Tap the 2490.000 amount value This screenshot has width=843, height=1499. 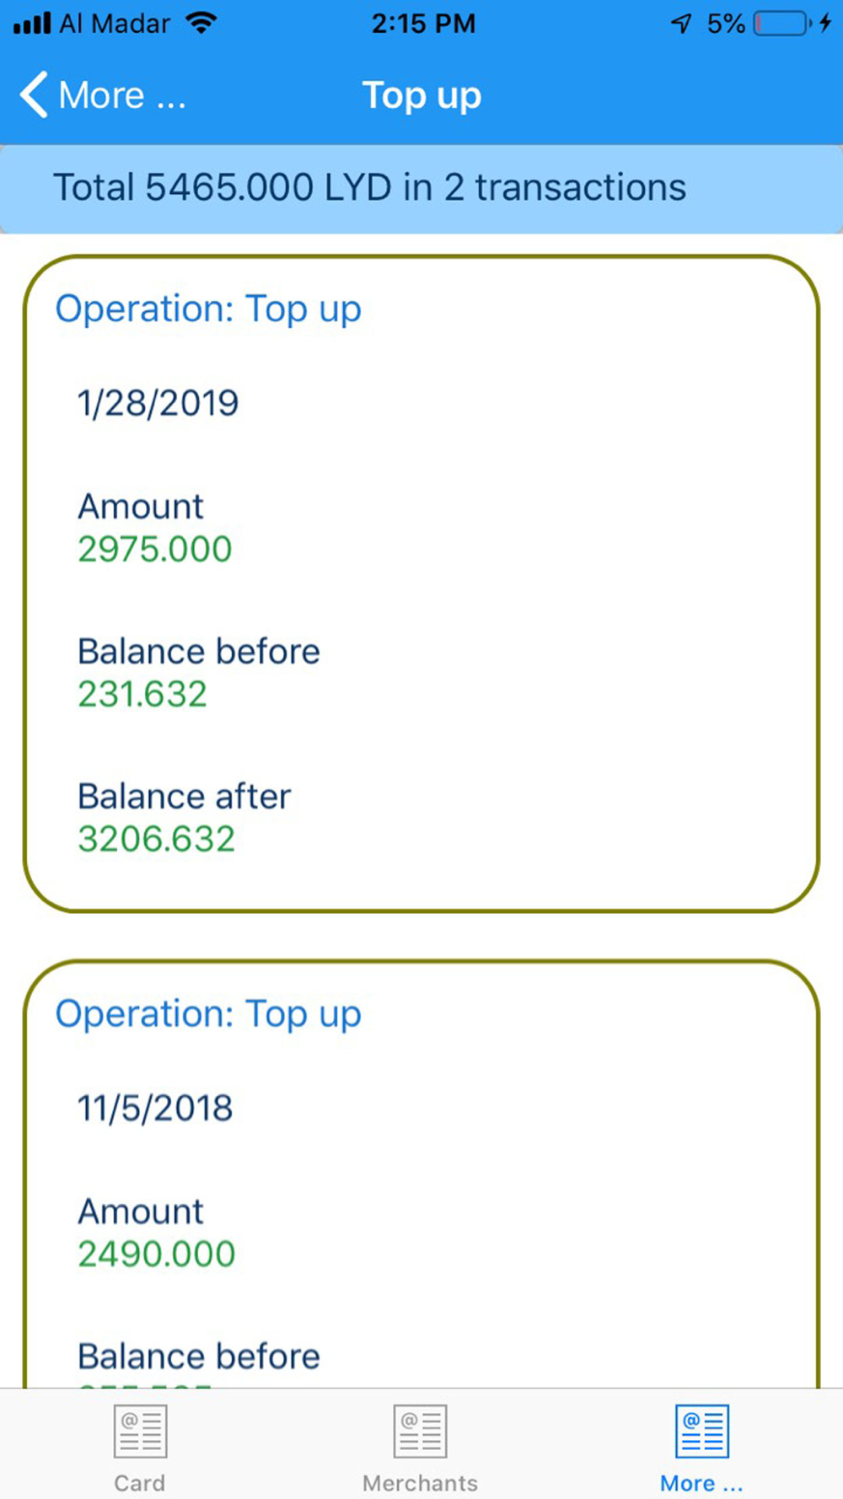coord(157,1254)
